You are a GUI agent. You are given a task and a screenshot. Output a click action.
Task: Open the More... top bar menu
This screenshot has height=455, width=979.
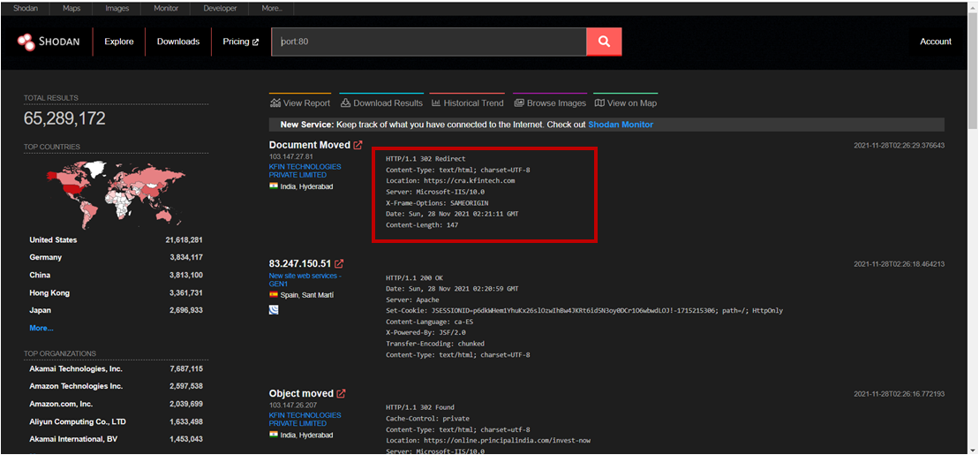[272, 9]
